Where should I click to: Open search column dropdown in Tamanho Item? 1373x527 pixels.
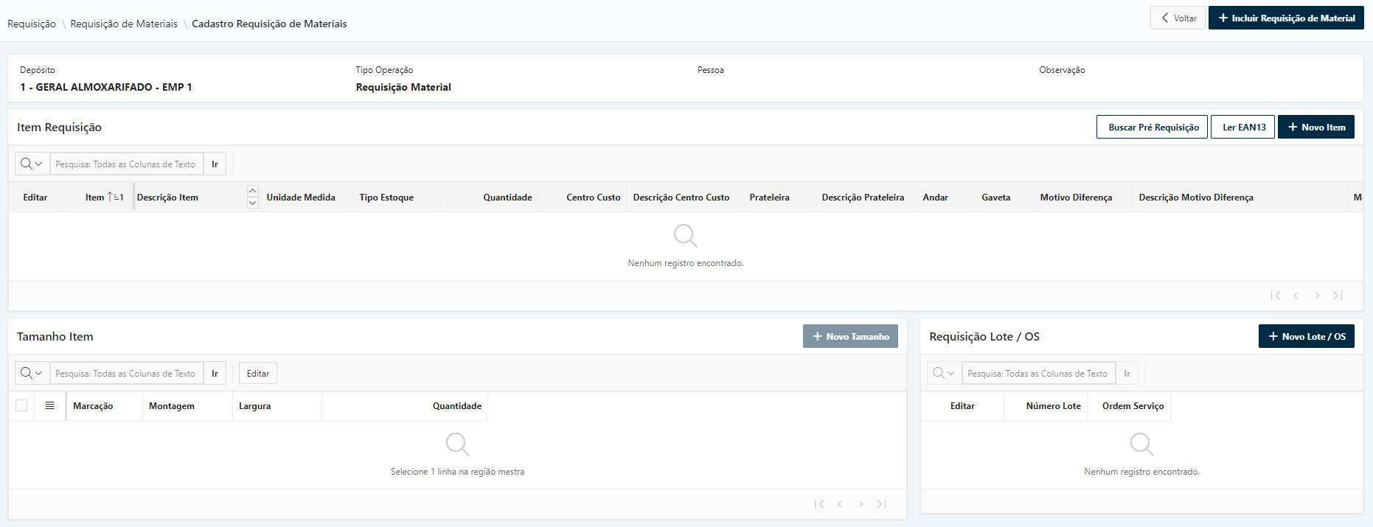tap(32, 374)
